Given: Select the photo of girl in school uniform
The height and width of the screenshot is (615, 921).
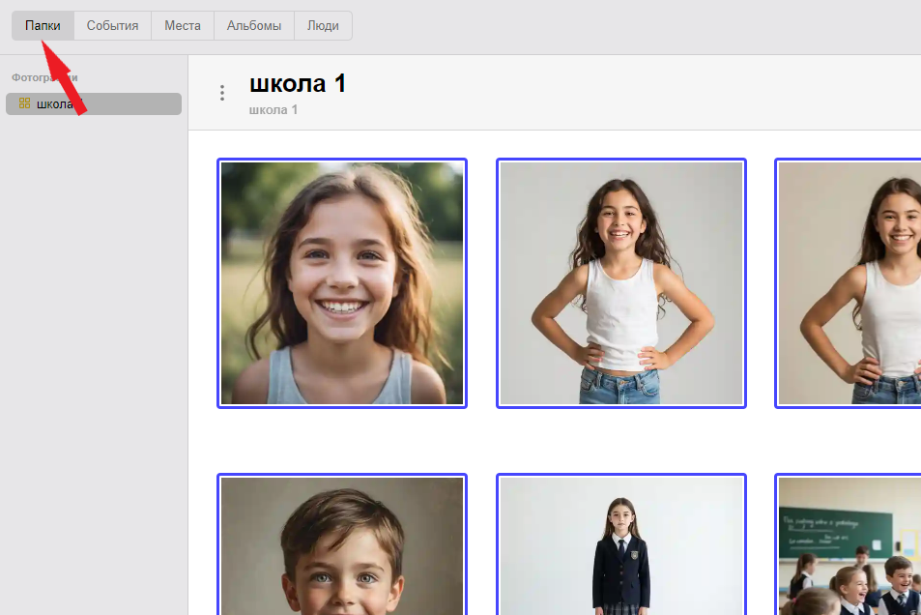Looking at the screenshot, I should [621, 544].
